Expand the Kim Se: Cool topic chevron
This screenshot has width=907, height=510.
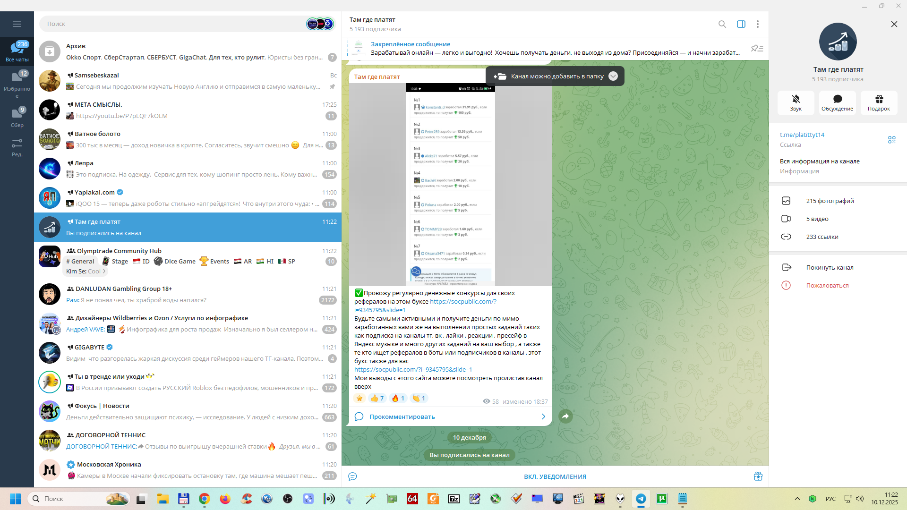(x=104, y=272)
